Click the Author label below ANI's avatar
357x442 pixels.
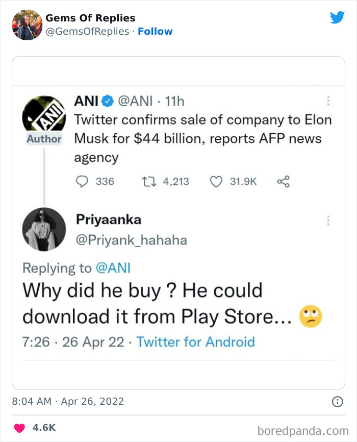click(x=44, y=138)
